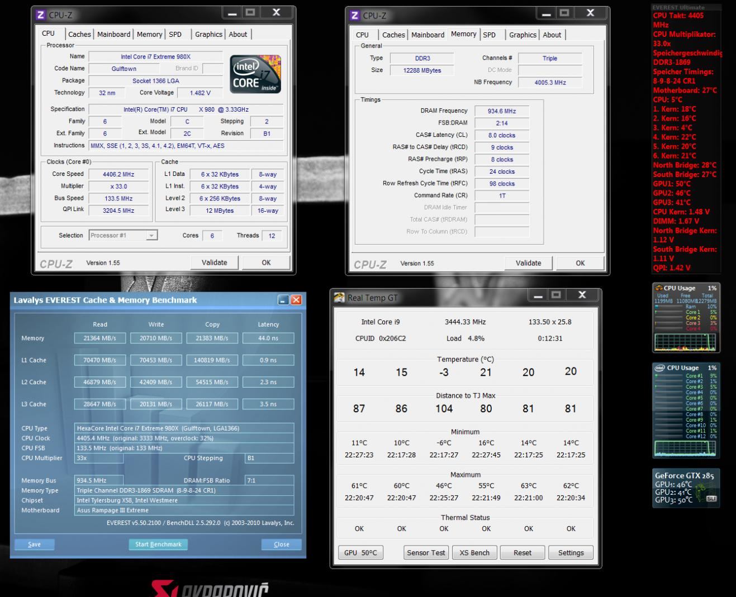Click the L1 Cache Copy result 140819 MB/s
The height and width of the screenshot is (597, 736).
pyautogui.click(x=212, y=360)
